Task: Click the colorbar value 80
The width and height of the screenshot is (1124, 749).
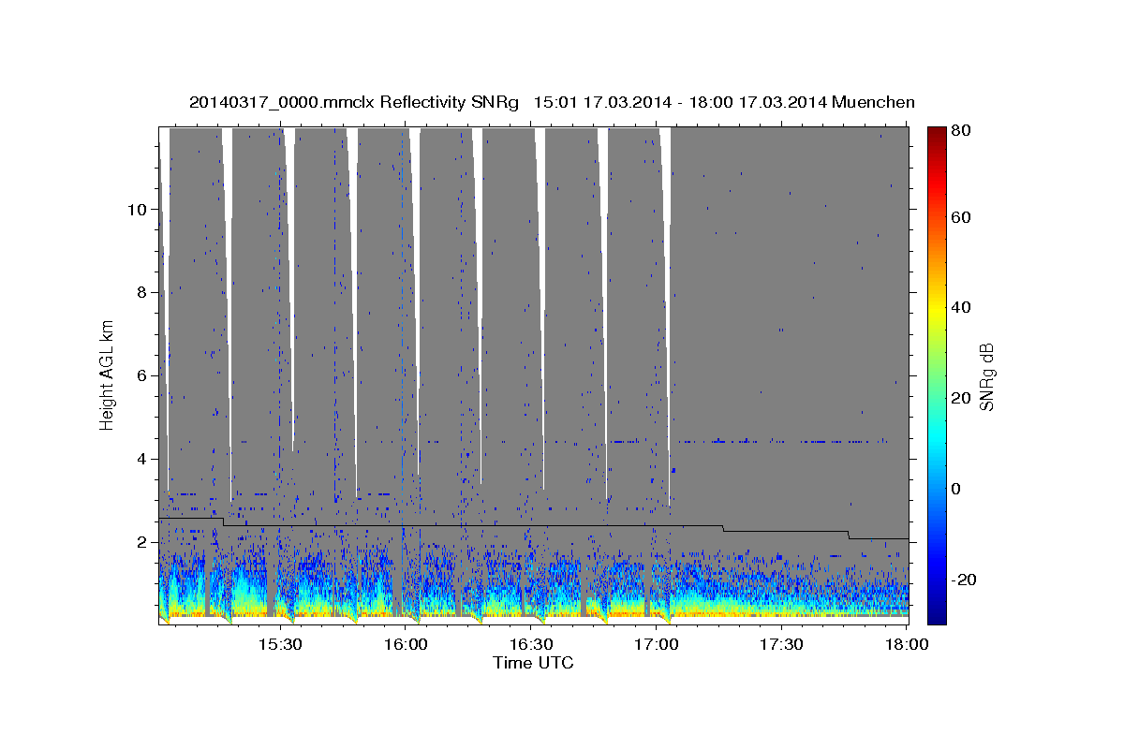Action: 960,131
